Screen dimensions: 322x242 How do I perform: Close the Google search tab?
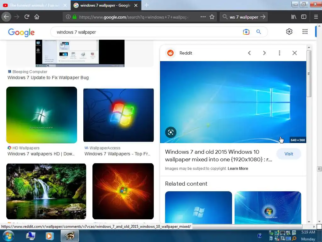click(136, 5)
